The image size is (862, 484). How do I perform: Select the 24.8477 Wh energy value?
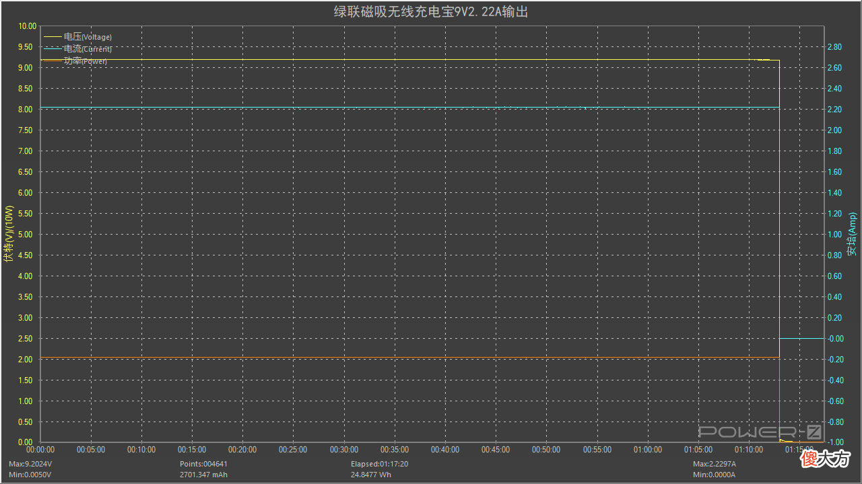tap(371, 475)
